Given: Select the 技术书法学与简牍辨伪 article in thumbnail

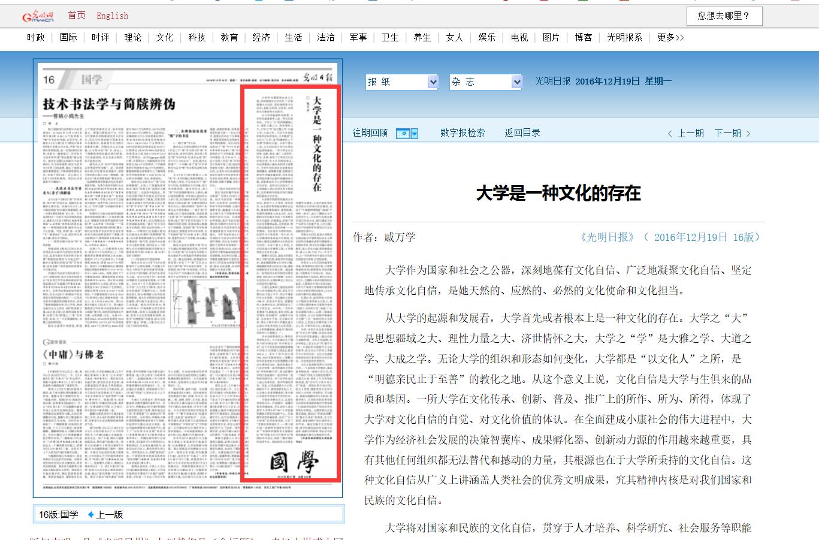Looking at the screenshot, I should 109,104.
